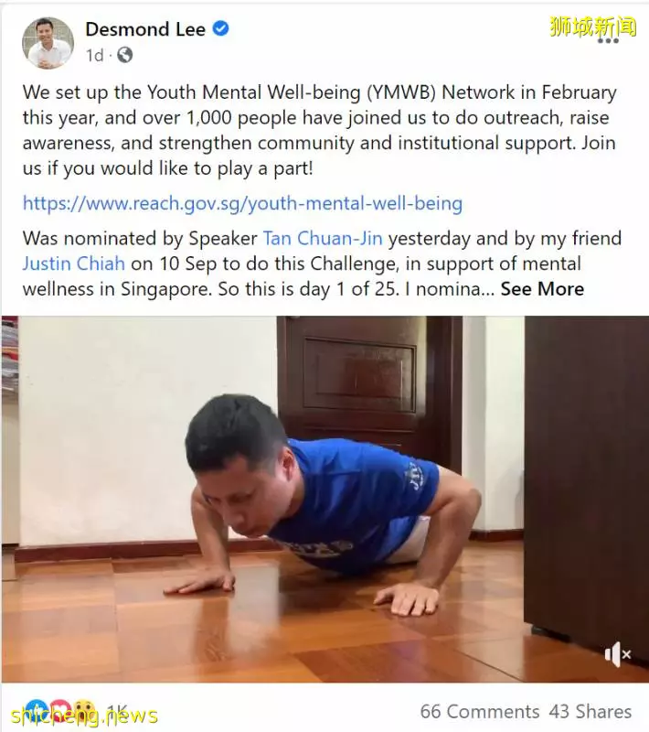The width and height of the screenshot is (649, 732).
Task: Expand the post with See More
Action: 542,289
